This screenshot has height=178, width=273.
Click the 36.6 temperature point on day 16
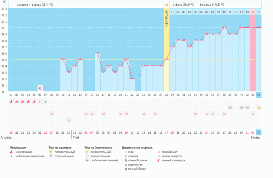(x=97, y=53)
